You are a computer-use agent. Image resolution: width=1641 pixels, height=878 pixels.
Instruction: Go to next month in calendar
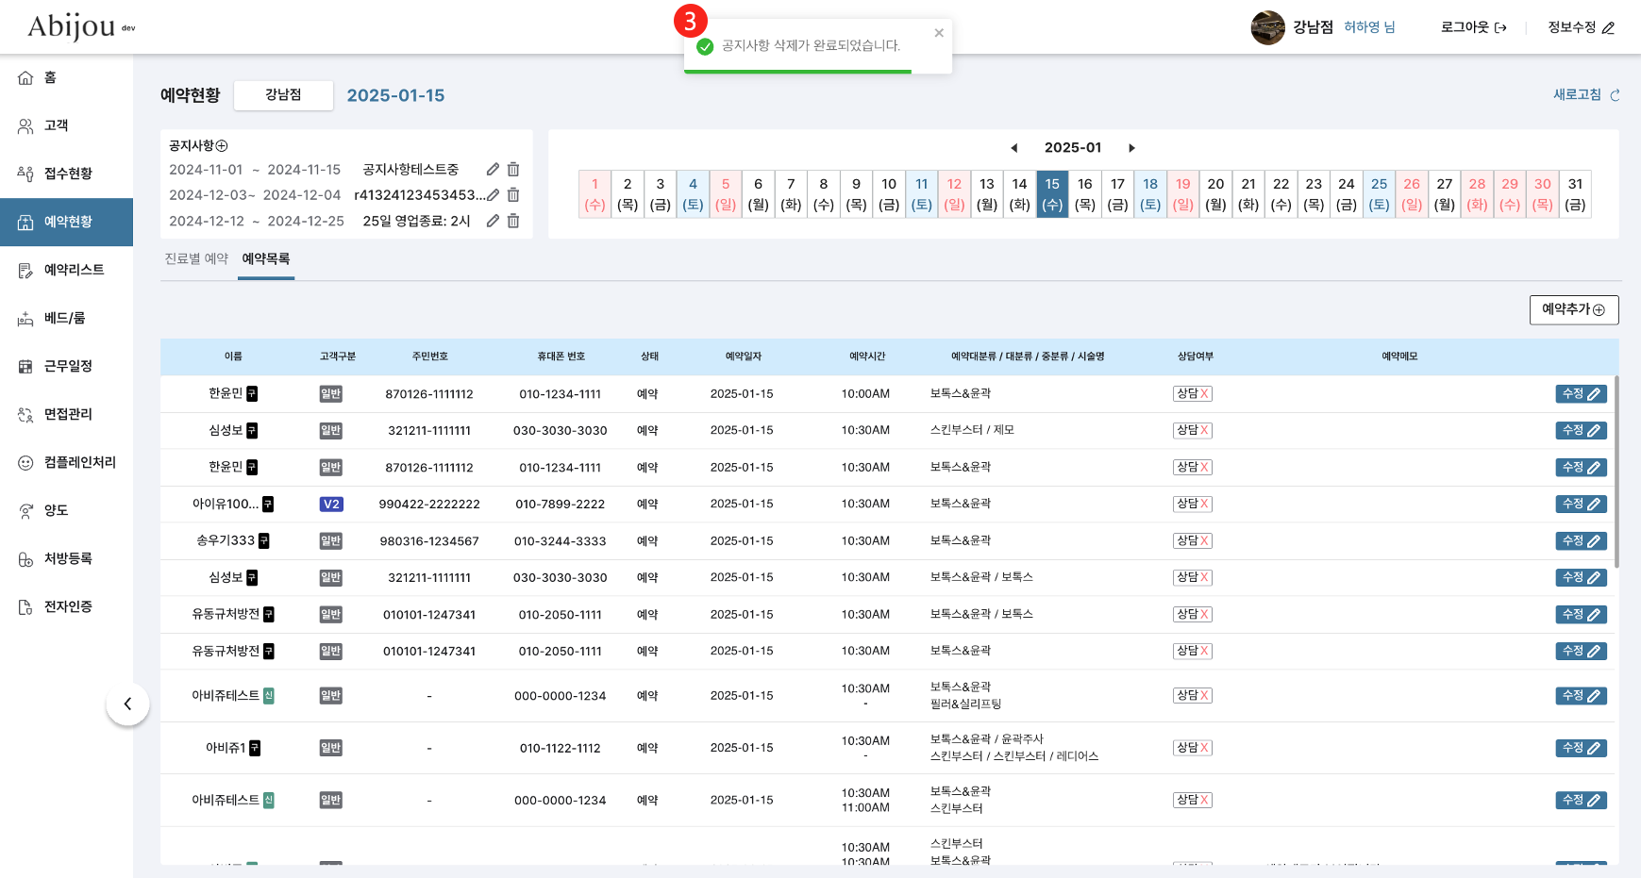click(x=1131, y=148)
